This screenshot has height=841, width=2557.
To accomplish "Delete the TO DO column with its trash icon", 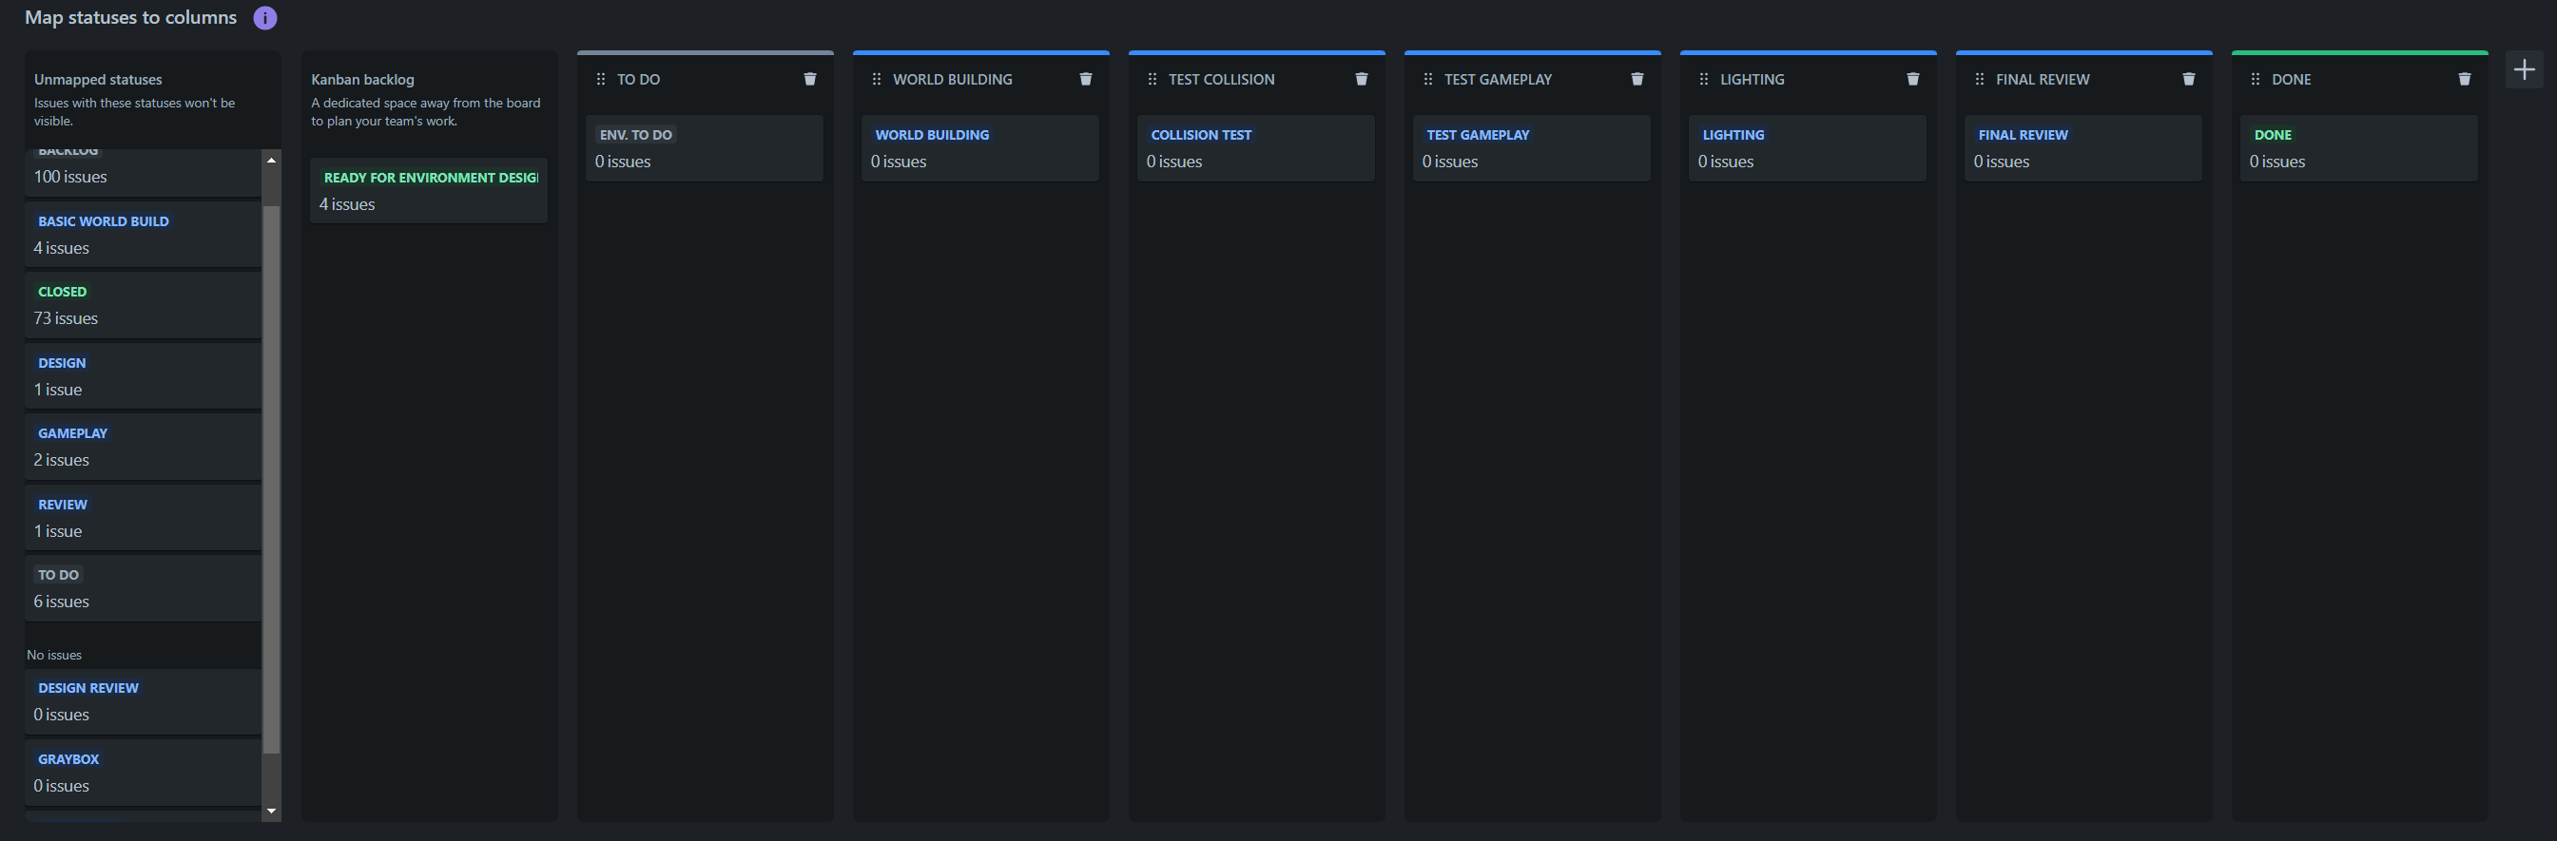I will (x=810, y=79).
